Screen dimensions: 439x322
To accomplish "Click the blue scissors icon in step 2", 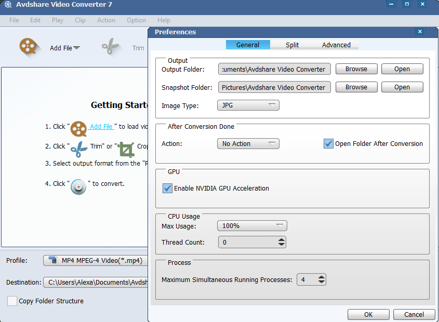I will (79, 149).
